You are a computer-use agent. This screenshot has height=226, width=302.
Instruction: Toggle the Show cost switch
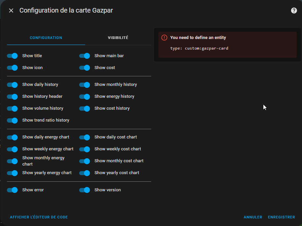pyautogui.click(x=84, y=68)
